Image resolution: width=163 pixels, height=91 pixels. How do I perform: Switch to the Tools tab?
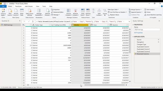(44, 6)
